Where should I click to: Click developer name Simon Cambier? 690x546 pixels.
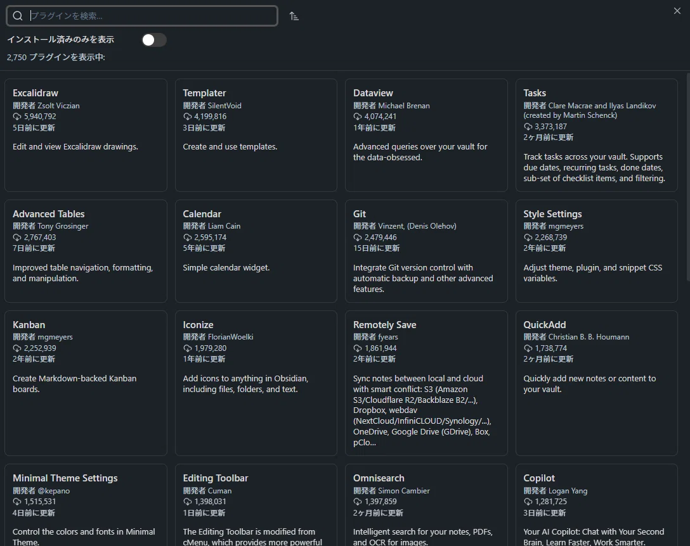tap(404, 491)
